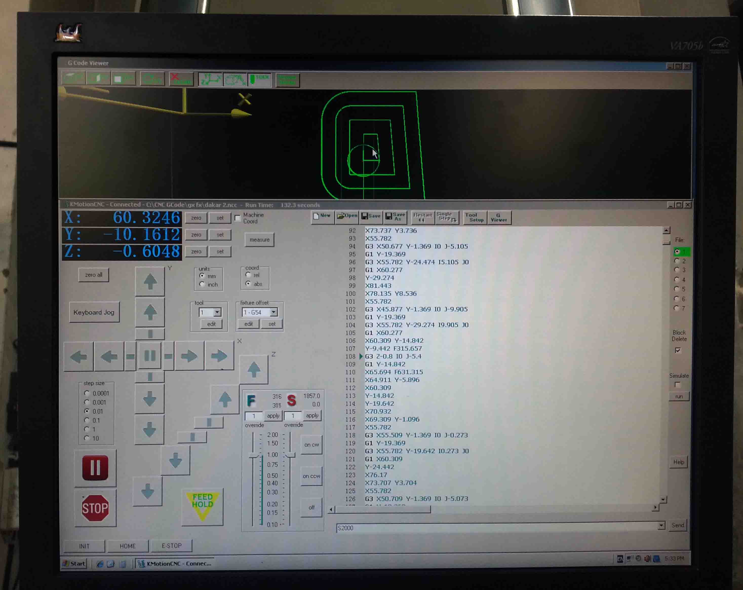Screen dimensions: 743x590
Task: Switch to KMotionCNC taskbar item
Action: coord(174,563)
